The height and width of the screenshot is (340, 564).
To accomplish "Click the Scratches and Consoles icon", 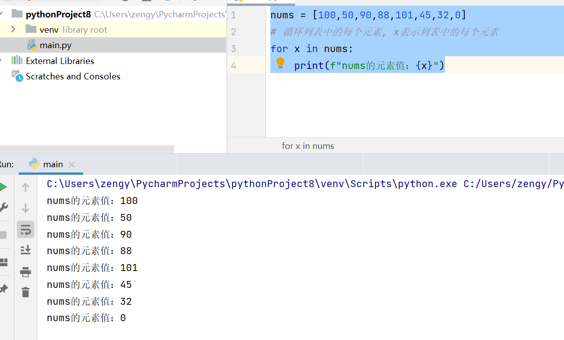I will pyautogui.click(x=17, y=75).
